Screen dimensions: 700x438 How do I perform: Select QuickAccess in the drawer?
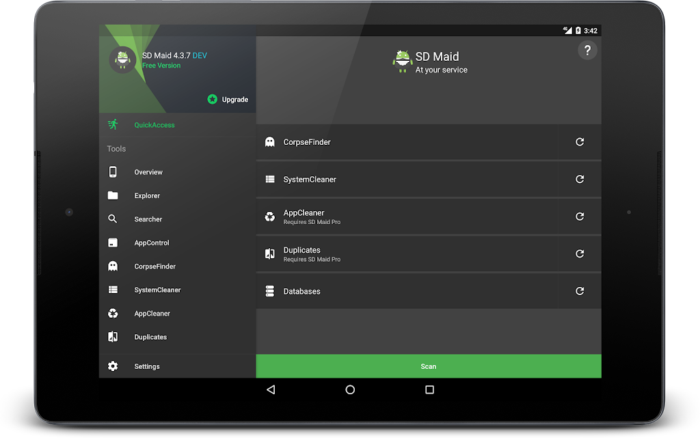coord(154,125)
